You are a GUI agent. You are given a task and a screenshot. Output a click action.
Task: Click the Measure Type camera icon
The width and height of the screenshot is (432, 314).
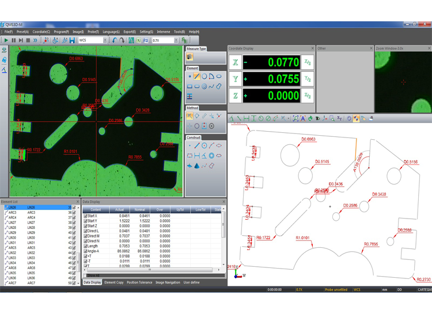pos(190,57)
